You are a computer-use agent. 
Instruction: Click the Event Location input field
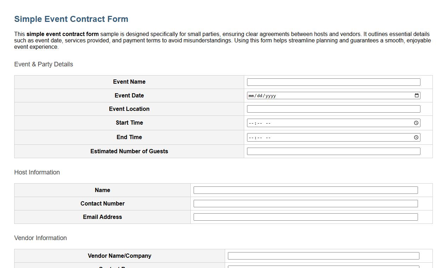coord(333,109)
